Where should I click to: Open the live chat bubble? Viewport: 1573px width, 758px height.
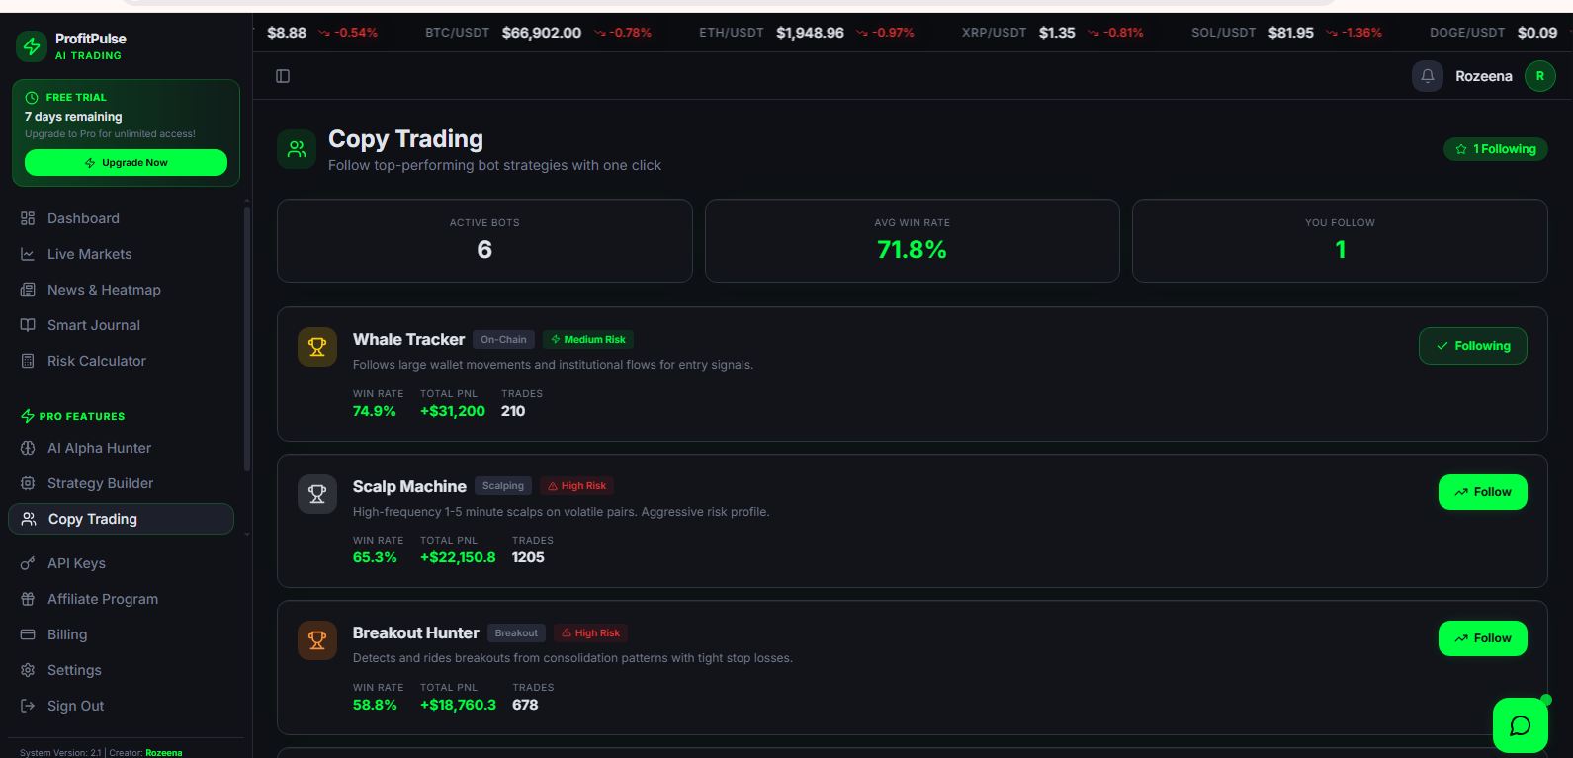tap(1521, 725)
